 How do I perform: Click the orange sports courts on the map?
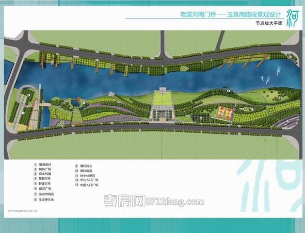point(224,112)
